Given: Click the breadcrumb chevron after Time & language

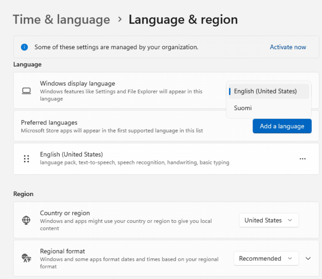Looking at the screenshot, I should [x=120, y=20].
